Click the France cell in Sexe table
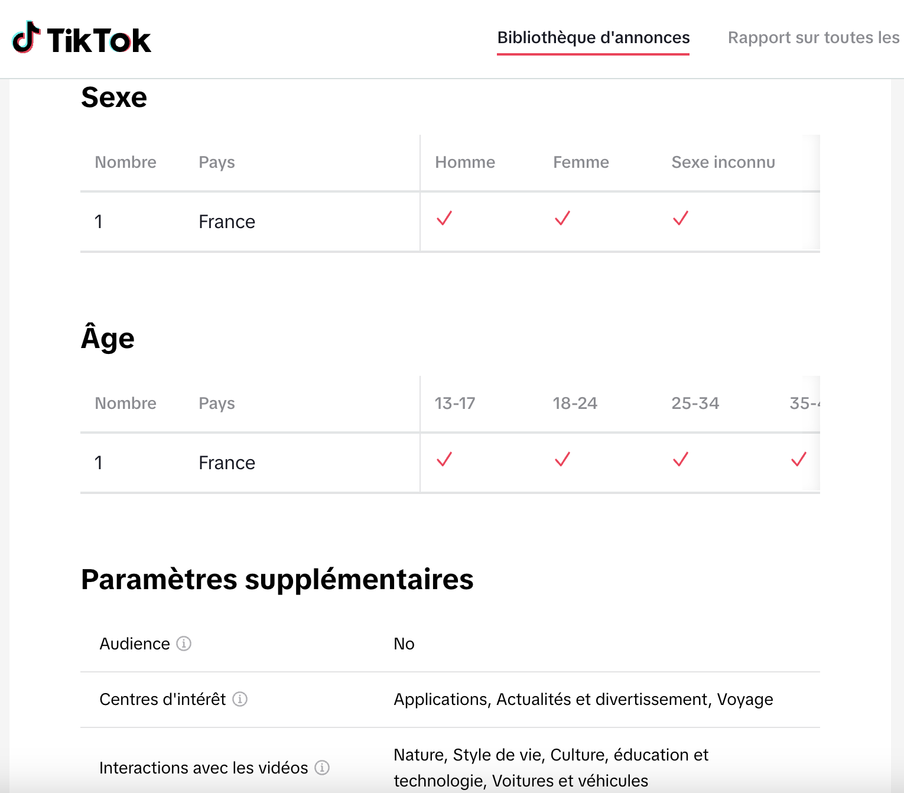The image size is (904, 793). tap(227, 222)
